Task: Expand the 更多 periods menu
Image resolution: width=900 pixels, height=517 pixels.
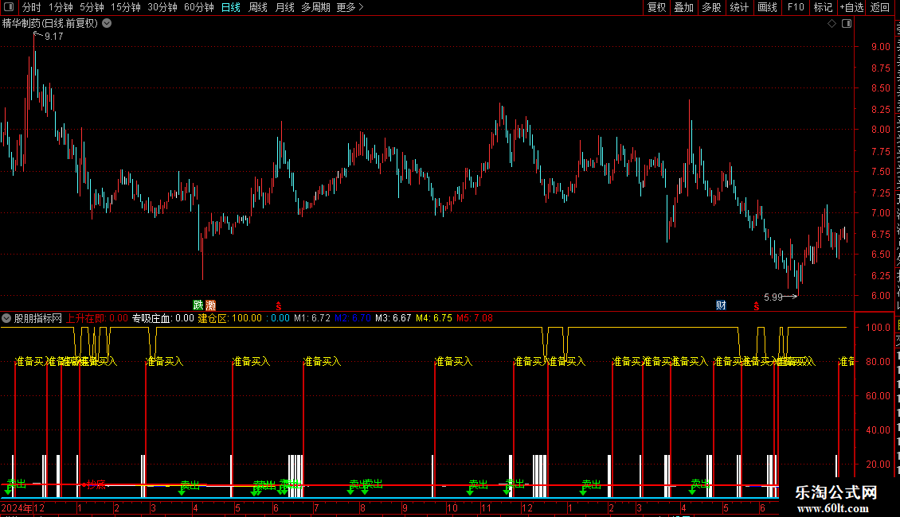Action: [350, 7]
